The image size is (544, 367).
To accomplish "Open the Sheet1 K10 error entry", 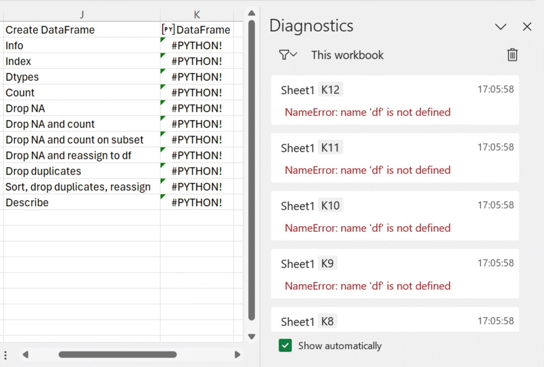I will click(x=395, y=216).
